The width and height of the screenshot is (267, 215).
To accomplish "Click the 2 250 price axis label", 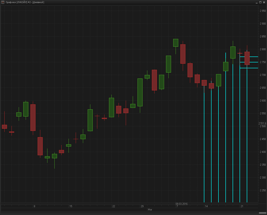I will tap(263, 191).
